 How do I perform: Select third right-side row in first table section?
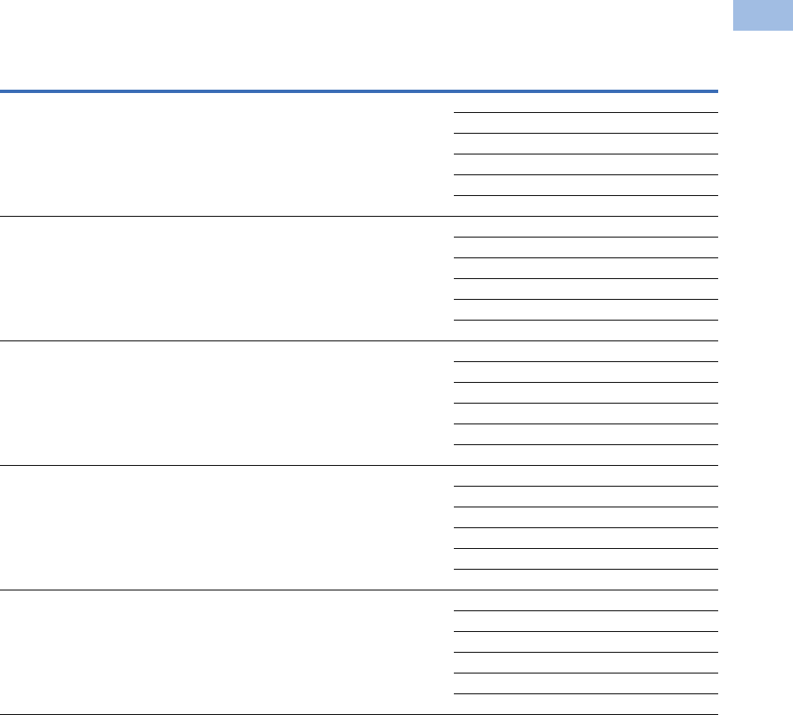coord(585,144)
